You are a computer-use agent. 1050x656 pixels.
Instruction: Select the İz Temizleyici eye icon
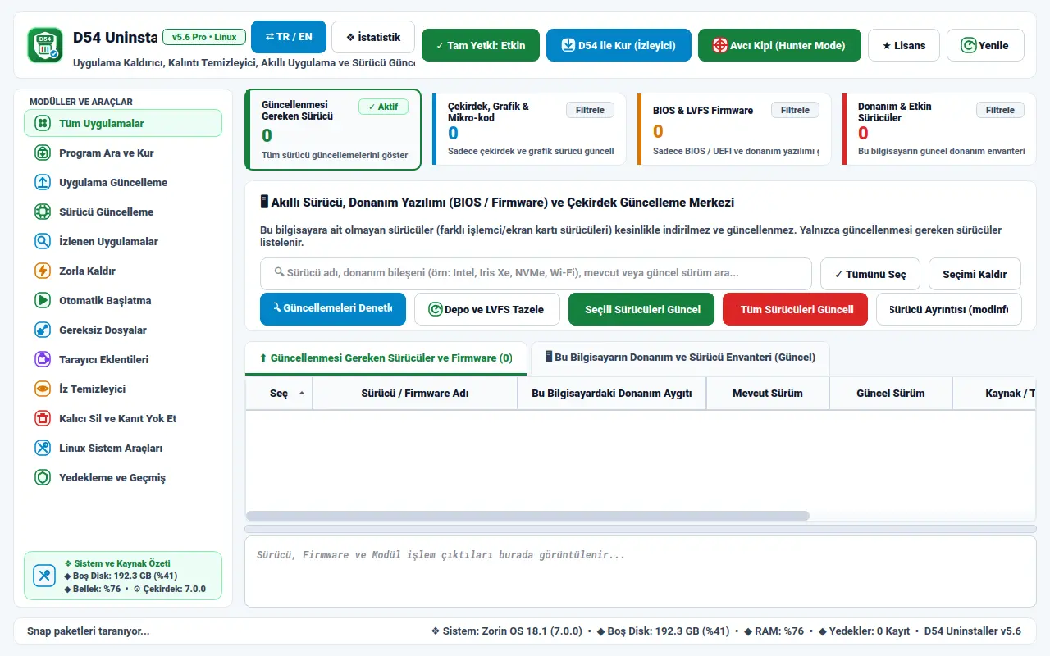[43, 389]
